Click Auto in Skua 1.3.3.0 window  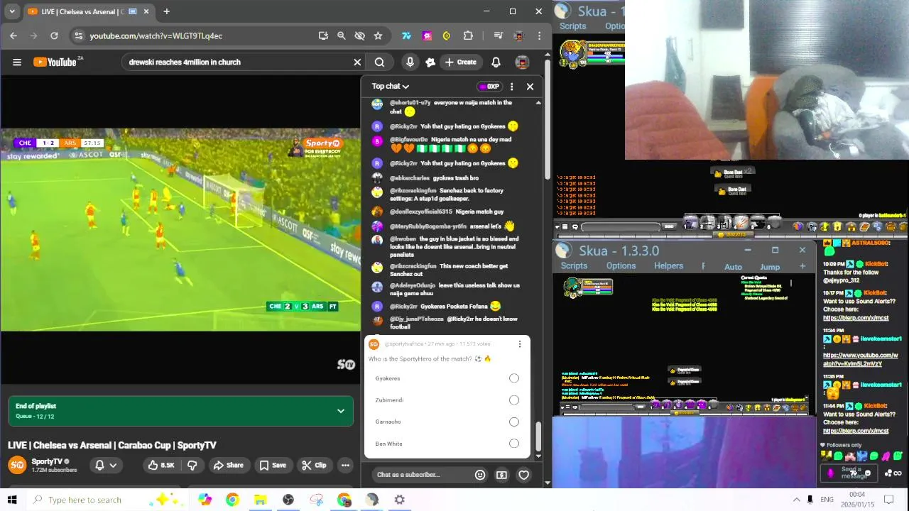click(x=733, y=267)
